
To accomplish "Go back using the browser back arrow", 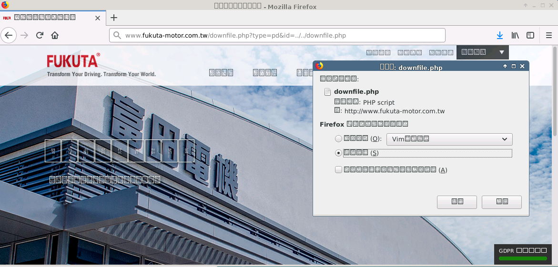I will coord(9,35).
